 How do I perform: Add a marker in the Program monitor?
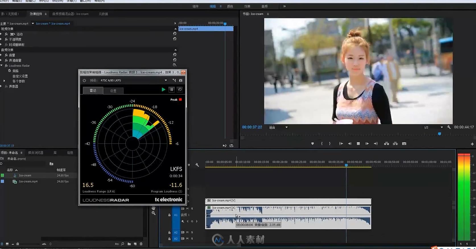[x=312, y=144]
